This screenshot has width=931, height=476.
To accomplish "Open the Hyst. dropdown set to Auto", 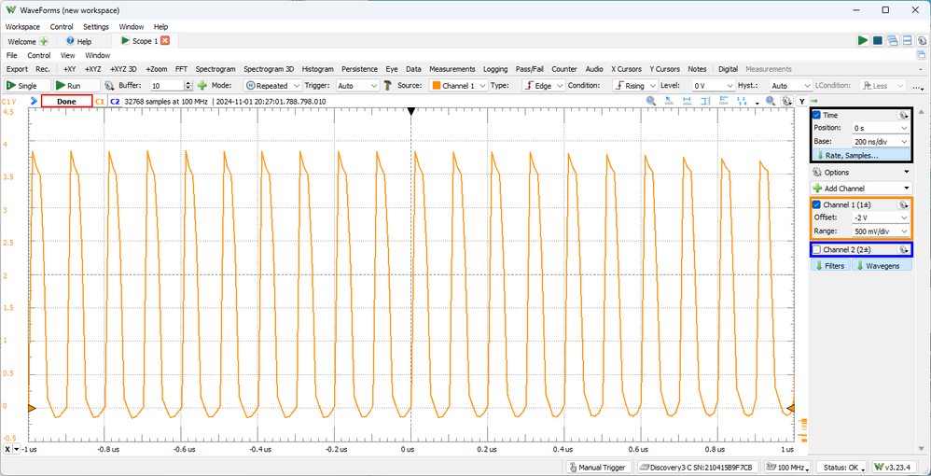I will (x=790, y=86).
